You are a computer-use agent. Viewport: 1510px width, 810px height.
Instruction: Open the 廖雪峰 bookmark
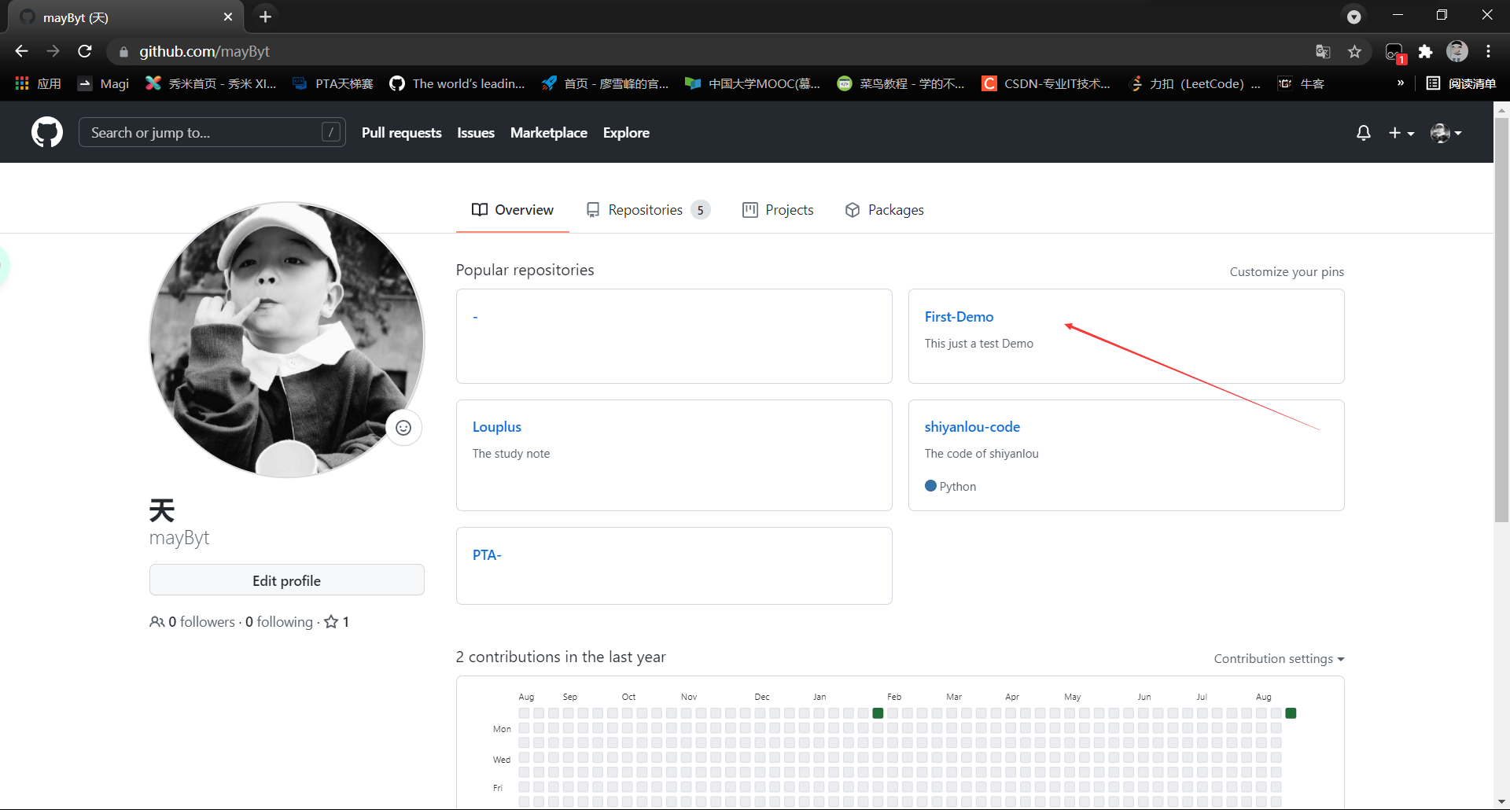(x=606, y=83)
